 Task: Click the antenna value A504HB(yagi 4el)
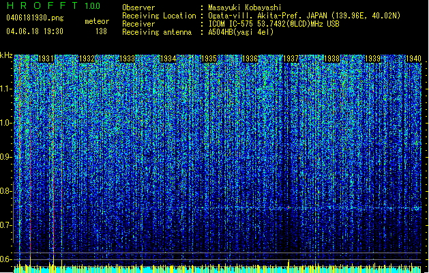pos(241,32)
